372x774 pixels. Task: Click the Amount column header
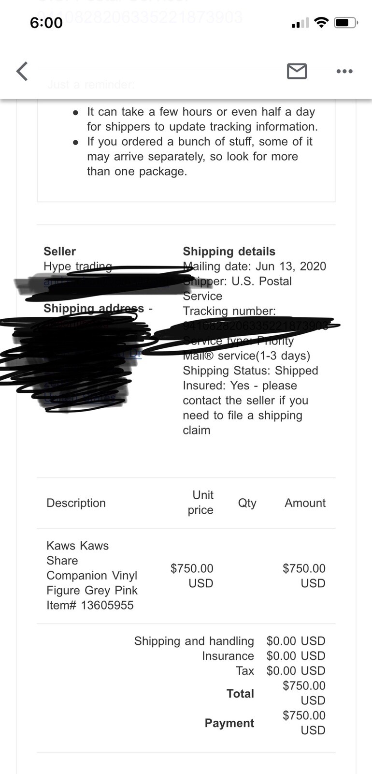[305, 503]
